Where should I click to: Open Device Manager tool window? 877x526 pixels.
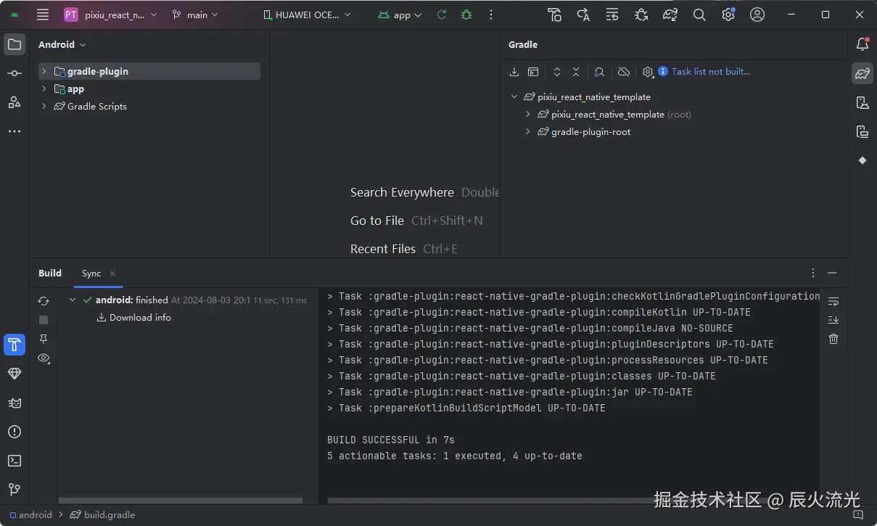(x=862, y=102)
